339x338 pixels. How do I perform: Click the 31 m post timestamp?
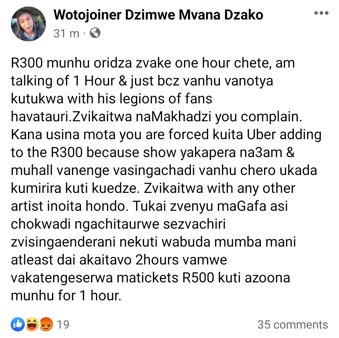[66, 34]
